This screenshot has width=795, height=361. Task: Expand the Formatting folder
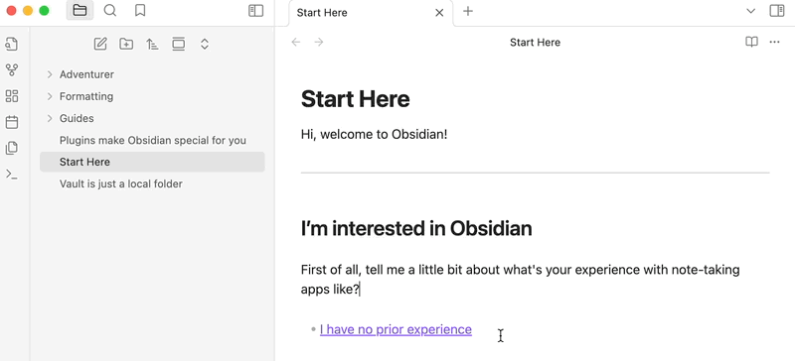pyautogui.click(x=50, y=96)
